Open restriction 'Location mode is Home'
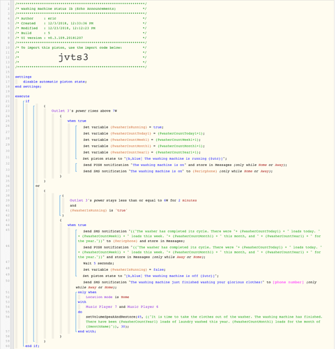Viewport: 336px width, 349px height. [107, 297]
